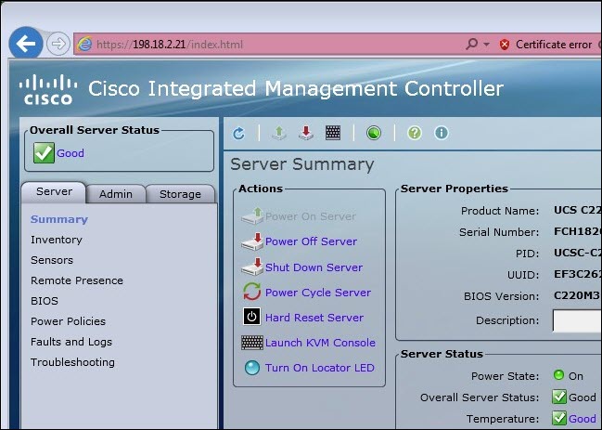The width and height of the screenshot is (602, 430).
Task: Click the URL text in the address bar
Action: click(x=170, y=45)
